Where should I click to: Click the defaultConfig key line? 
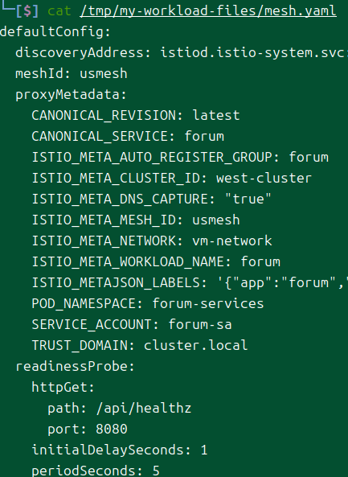tap(55, 31)
